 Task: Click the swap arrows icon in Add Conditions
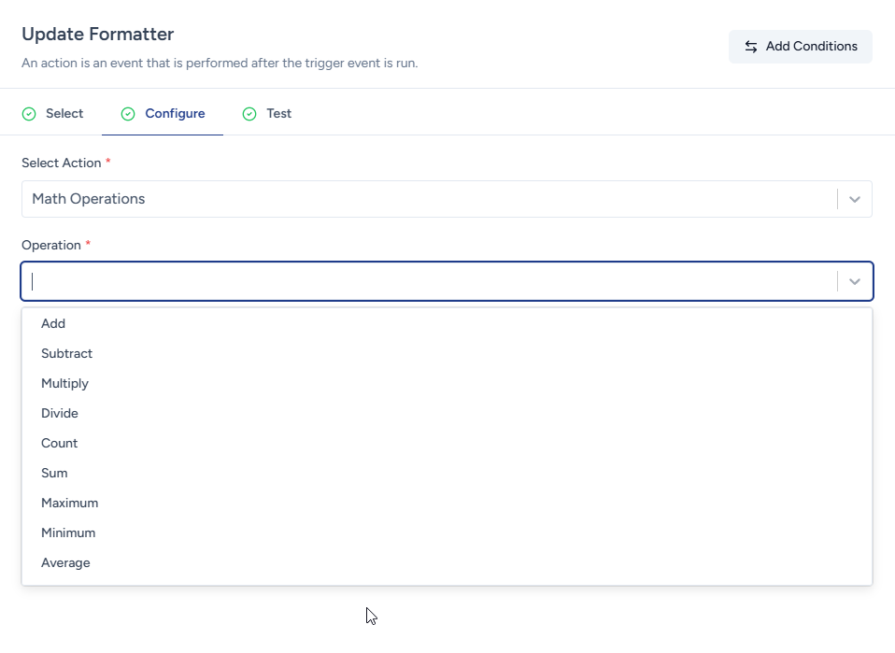tap(751, 47)
